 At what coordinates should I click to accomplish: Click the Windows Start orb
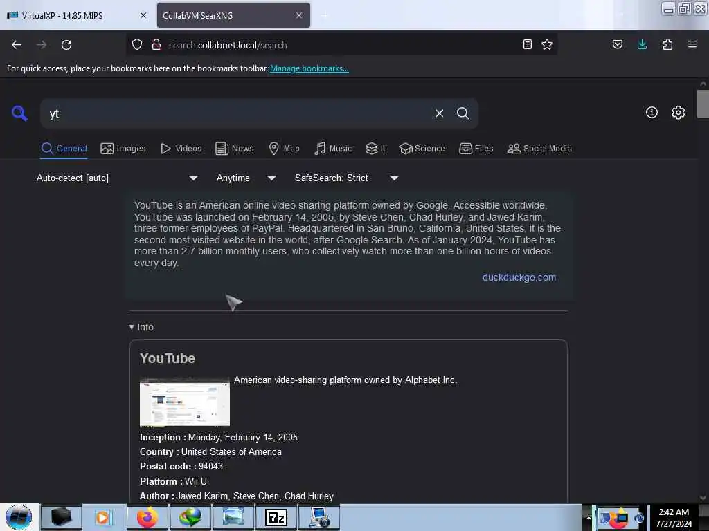tap(19, 517)
